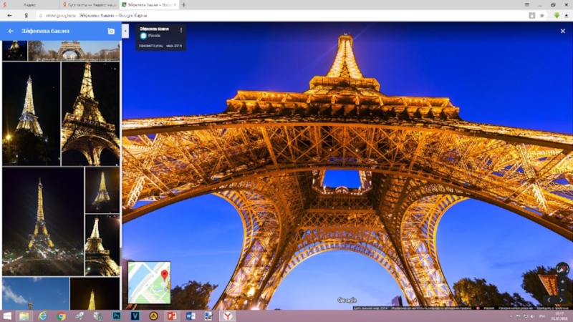Viewport: 573px width, 322px height.
Task: Open the Windows Start button
Action: coord(7,316)
